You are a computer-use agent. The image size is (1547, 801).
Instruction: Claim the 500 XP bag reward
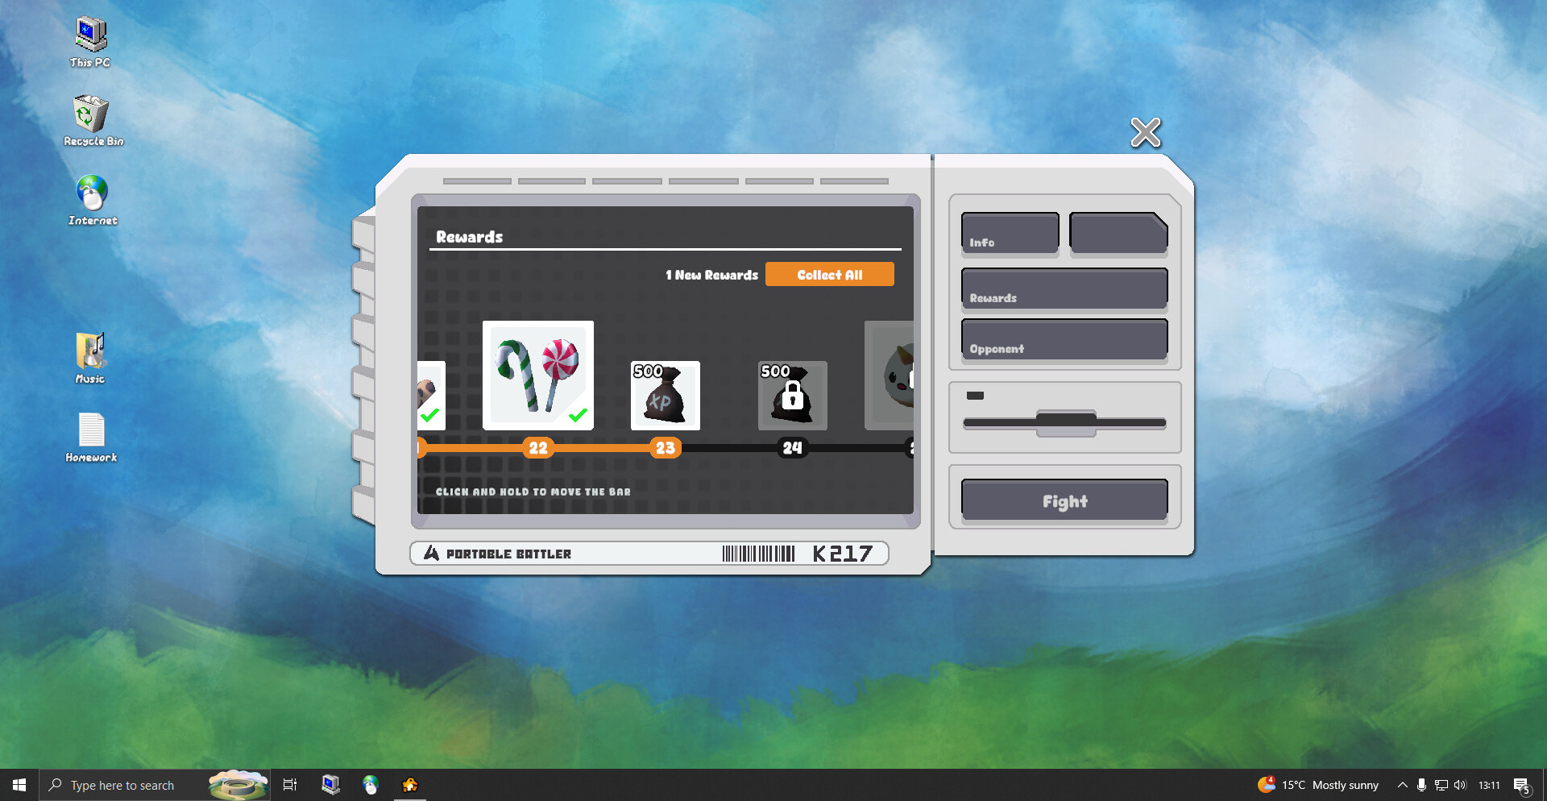click(x=665, y=396)
